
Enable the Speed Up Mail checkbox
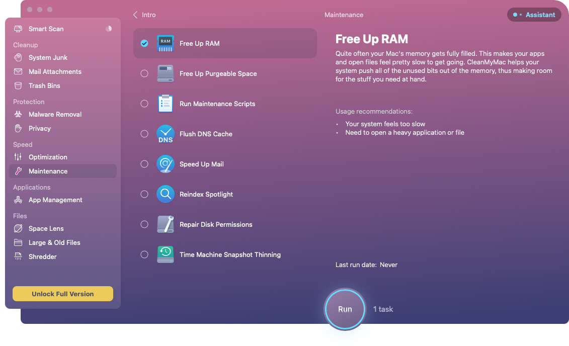point(144,164)
